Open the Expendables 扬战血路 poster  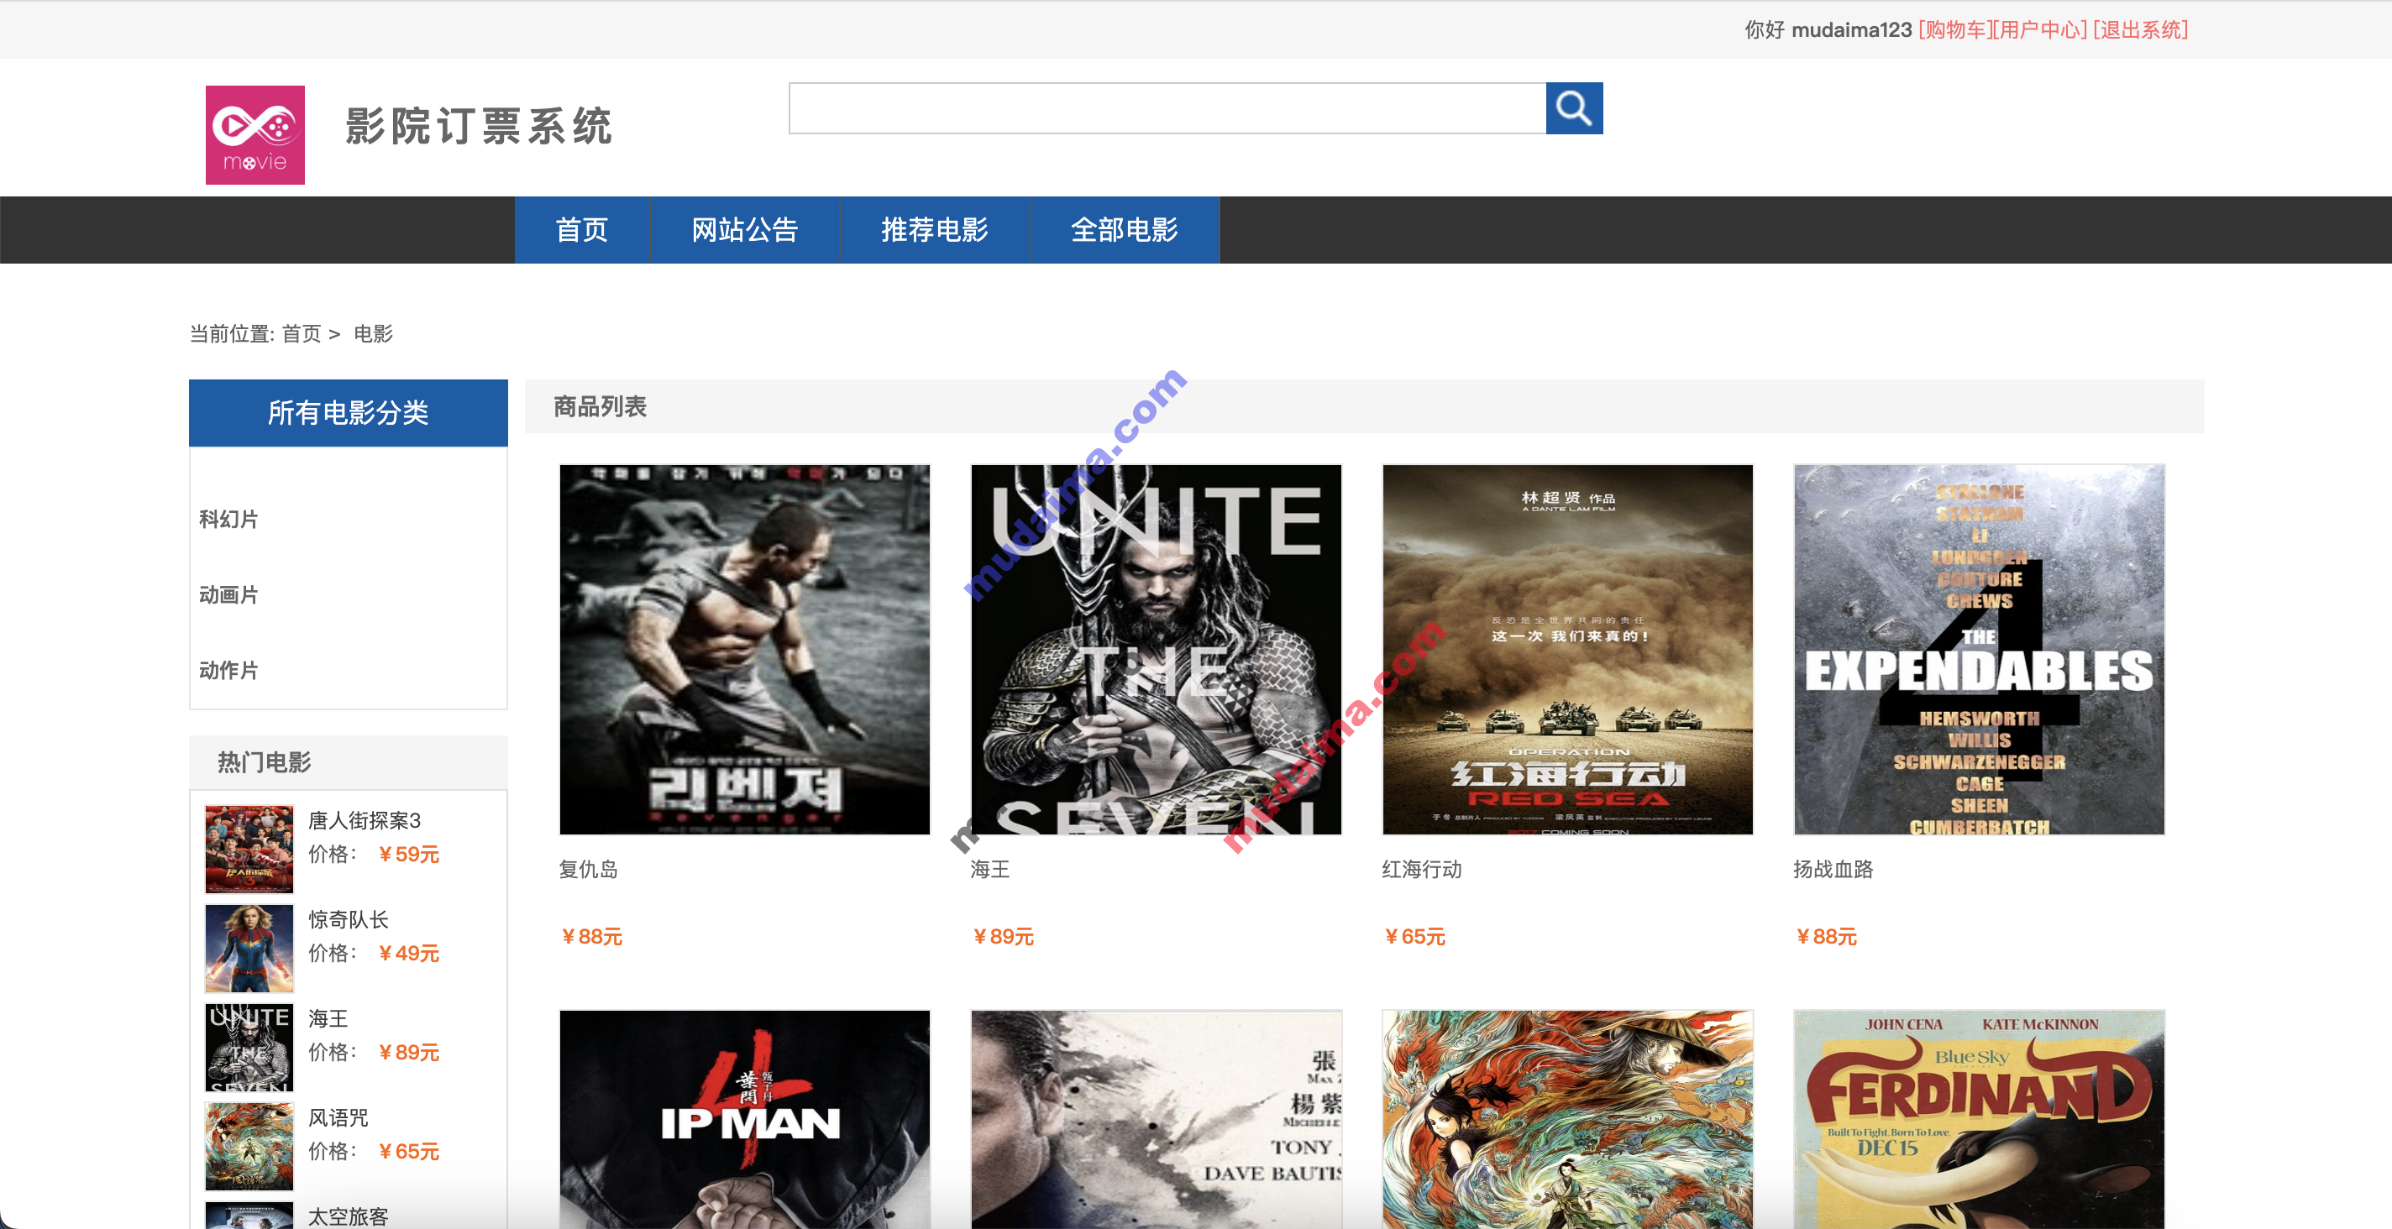click(1979, 649)
